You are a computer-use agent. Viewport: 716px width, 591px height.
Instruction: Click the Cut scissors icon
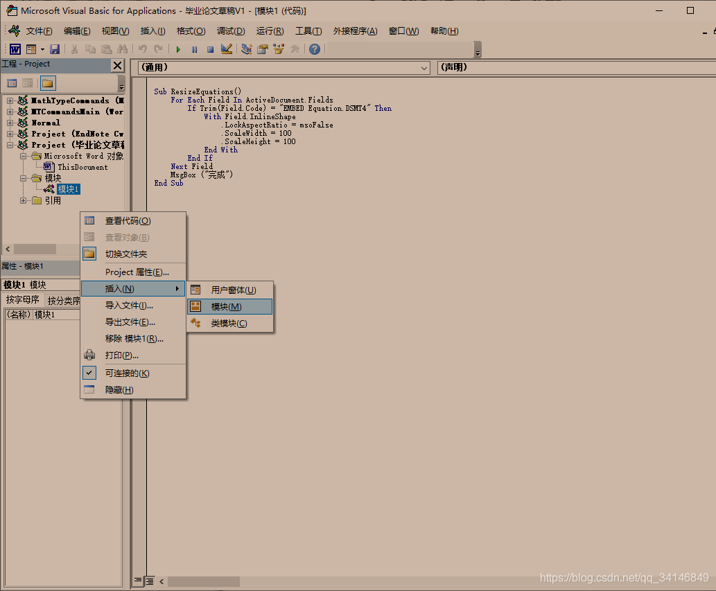(74, 49)
